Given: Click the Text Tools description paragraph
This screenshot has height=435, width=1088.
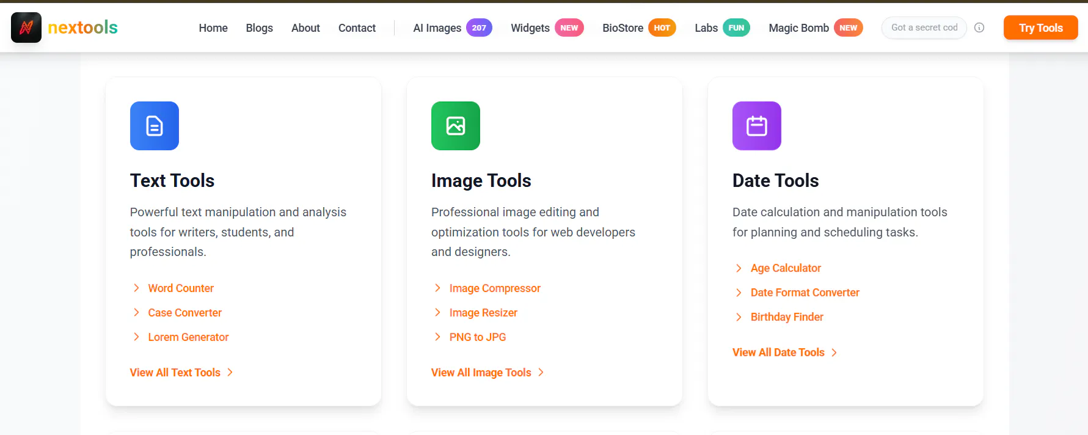Looking at the screenshot, I should [238, 232].
